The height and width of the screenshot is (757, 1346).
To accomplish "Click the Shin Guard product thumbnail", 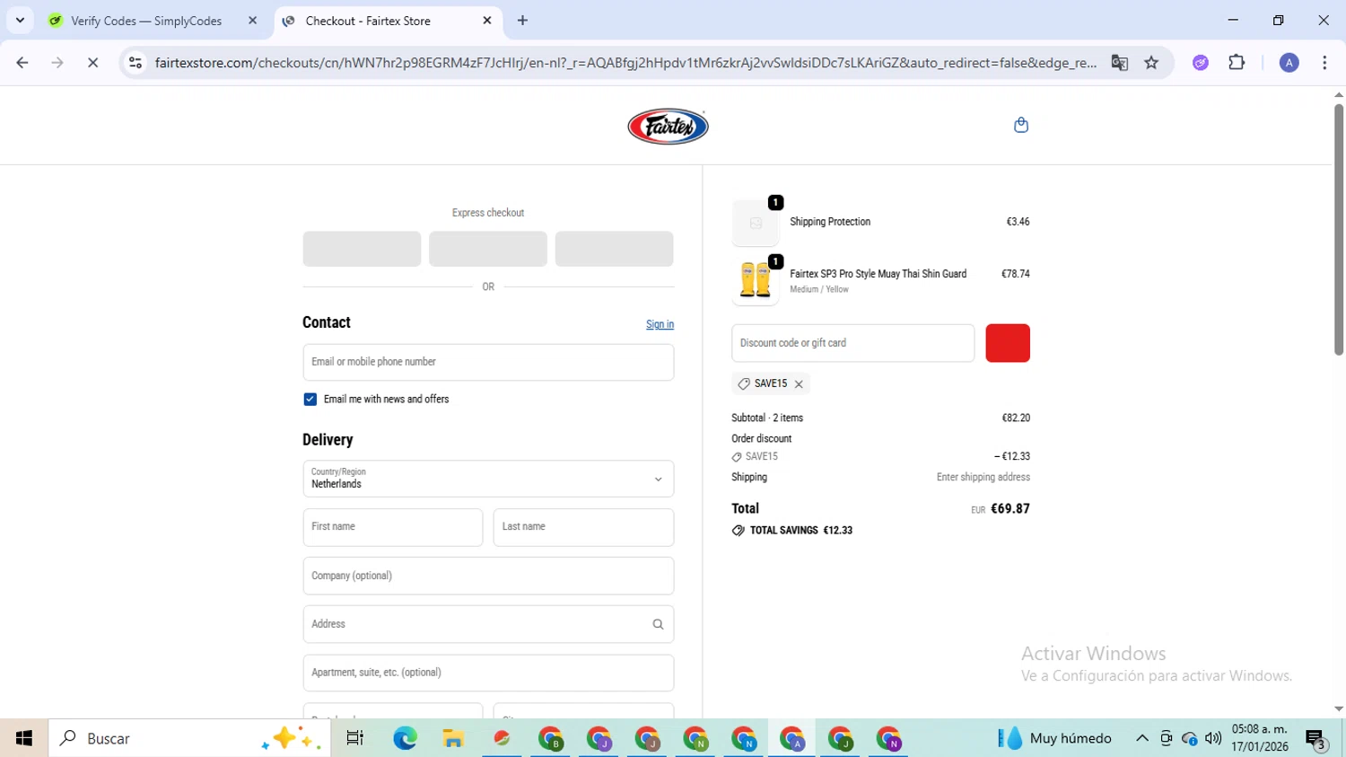I will pos(756,281).
